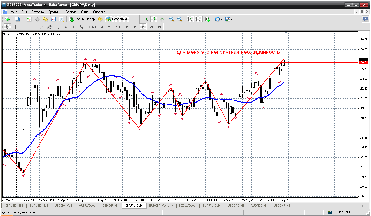This screenshot has height=216, width=371.
Task: Toggle the Terminal window icon
Action: click(53, 19)
